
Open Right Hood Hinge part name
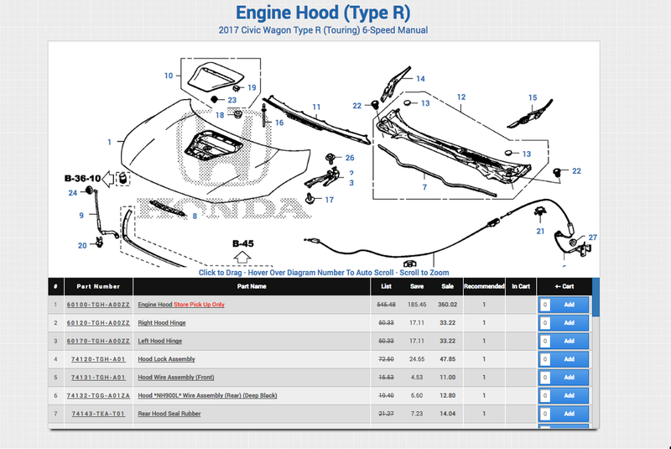(161, 323)
